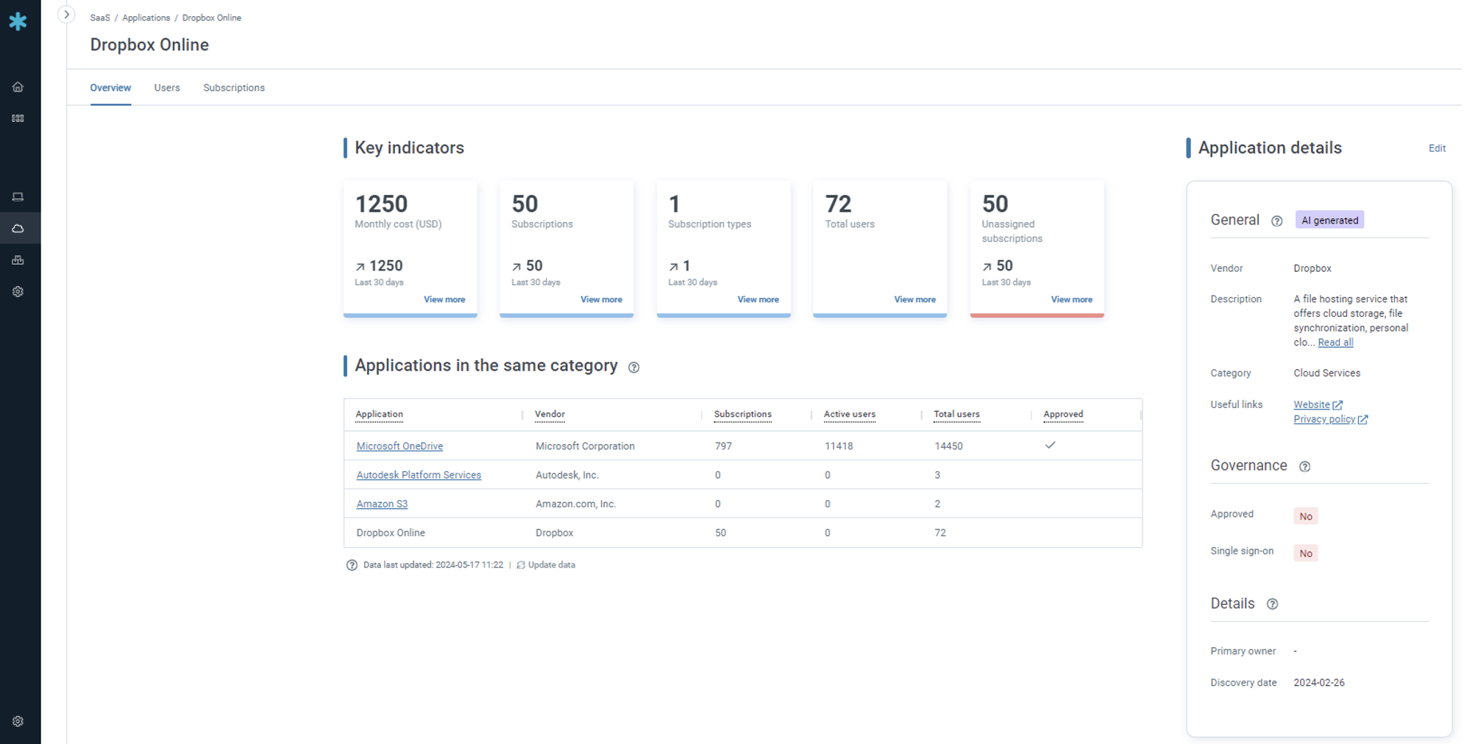Click Edit in Application details
The width and height of the screenshot is (1464, 744).
coord(1436,149)
